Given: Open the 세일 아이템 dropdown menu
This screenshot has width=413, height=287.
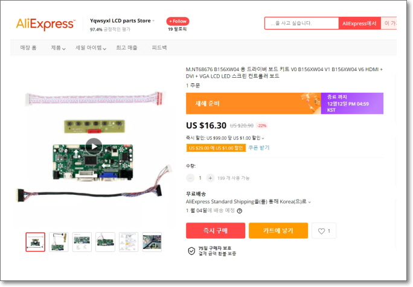Looking at the screenshot, I should pos(91,48).
